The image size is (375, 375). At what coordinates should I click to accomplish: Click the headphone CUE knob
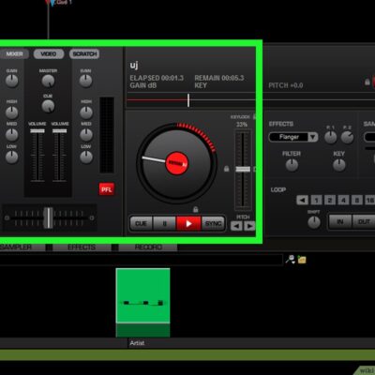(48, 106)
